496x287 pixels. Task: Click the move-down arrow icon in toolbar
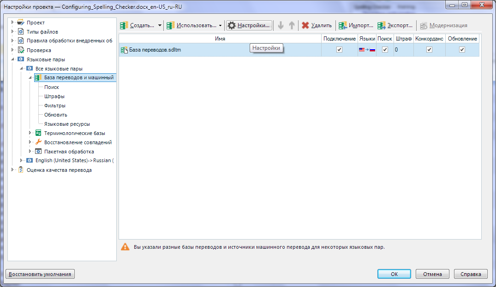pos(281,25)
